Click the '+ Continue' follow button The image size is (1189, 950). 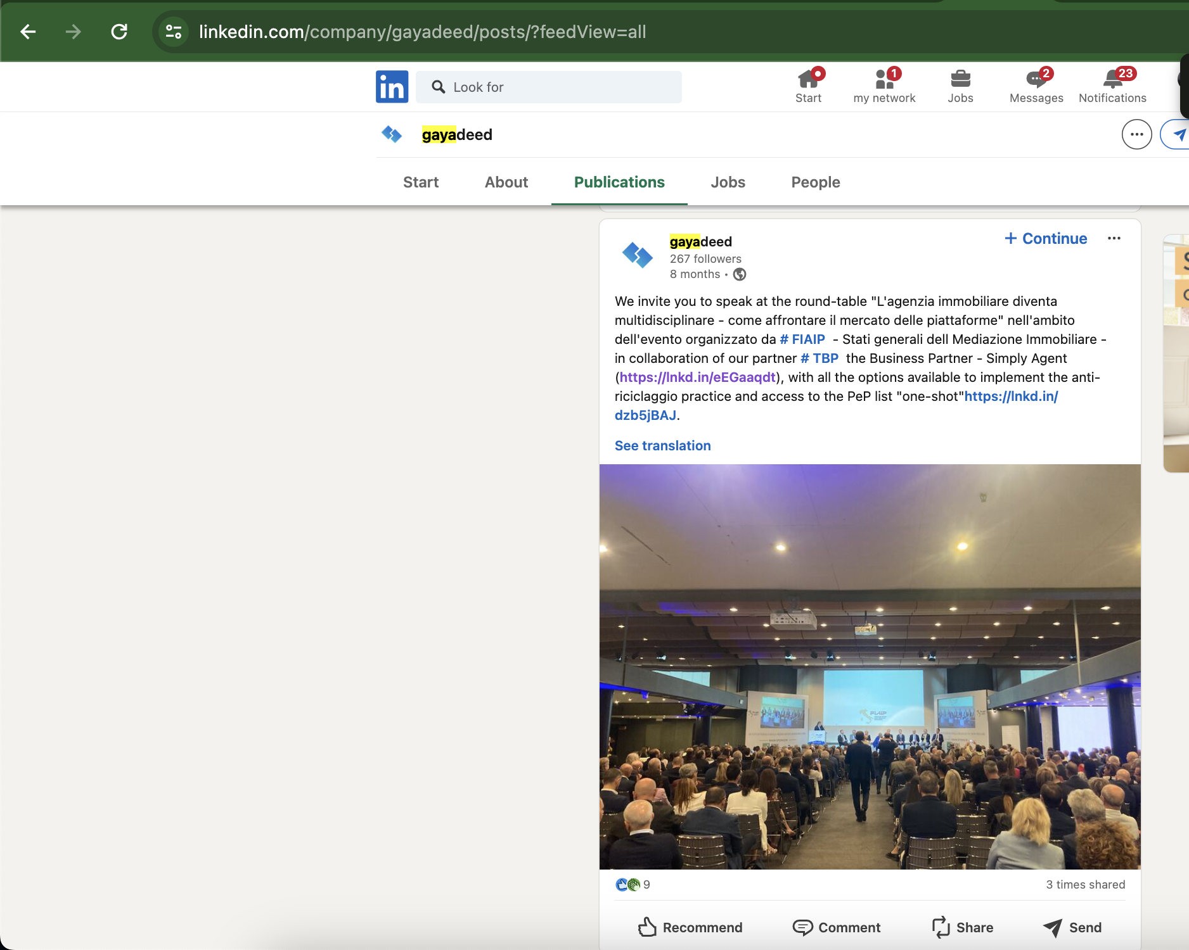point(1046,239)
